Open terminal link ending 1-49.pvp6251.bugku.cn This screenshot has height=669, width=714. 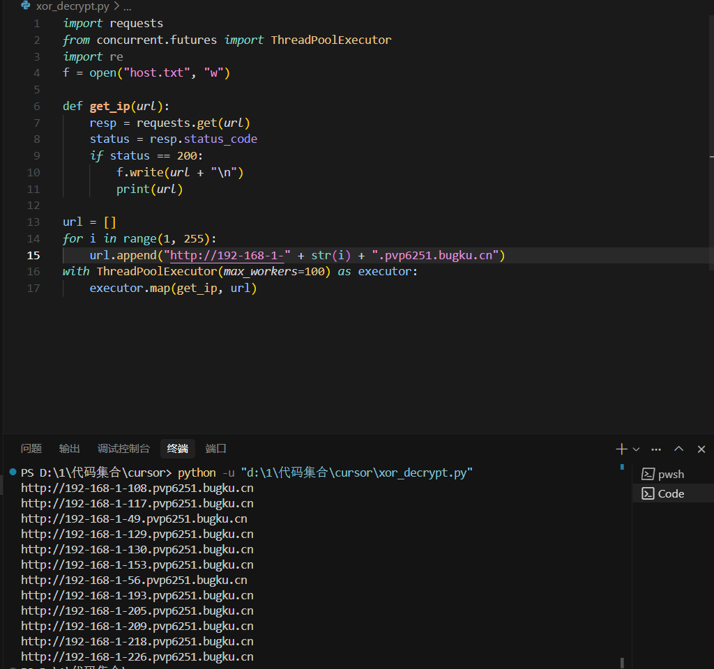coord(134,518)
